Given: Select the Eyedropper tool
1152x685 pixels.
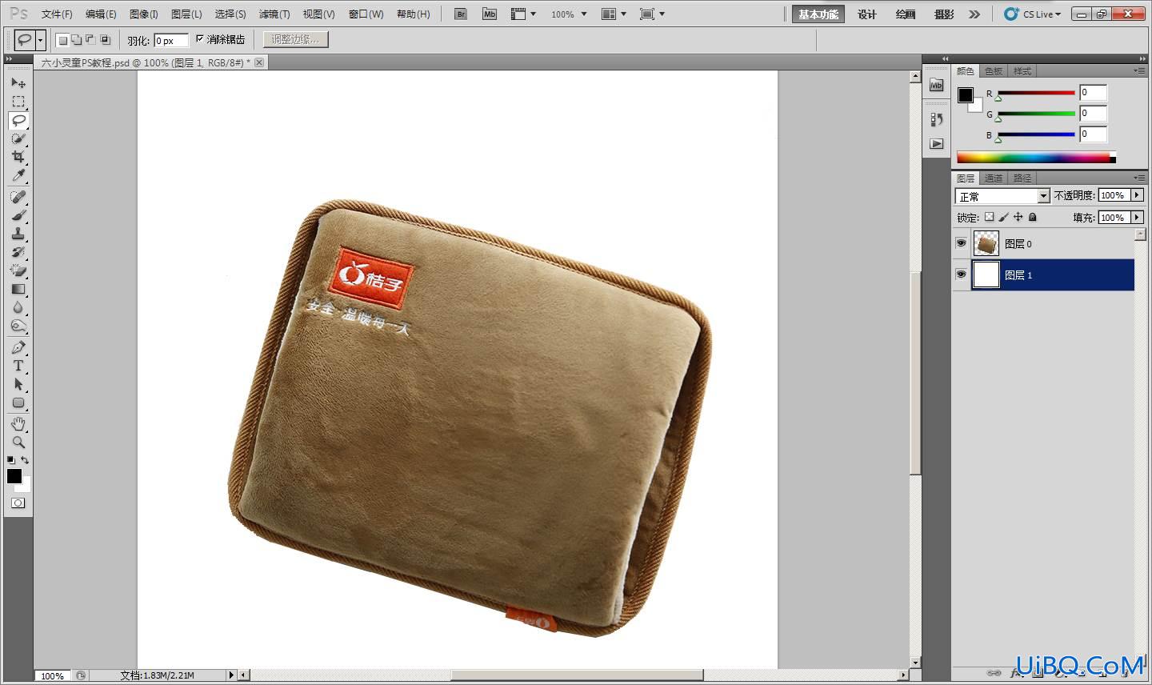Looking at the screenshot, I should point(18,175).
